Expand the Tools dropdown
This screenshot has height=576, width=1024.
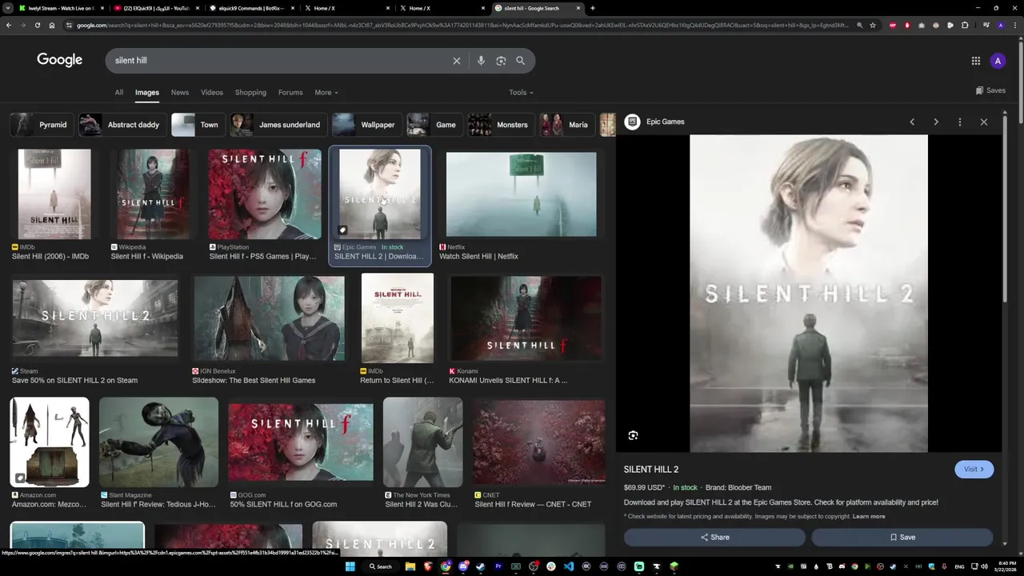[521, 93]
